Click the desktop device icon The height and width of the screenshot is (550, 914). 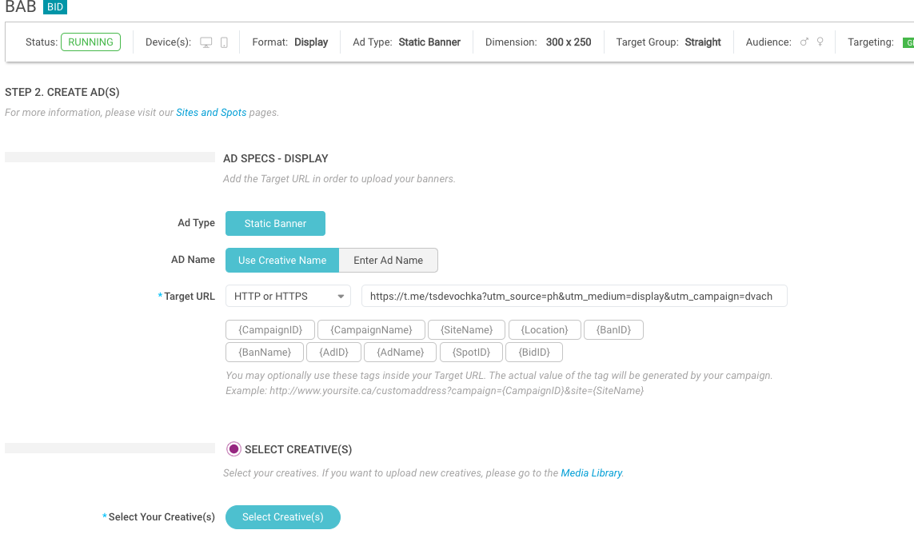click(x=206, y=42)
